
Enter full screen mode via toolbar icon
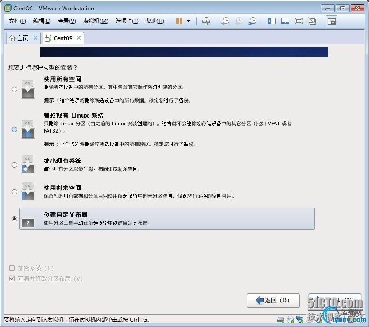pyautogui.click(x=299, y=21)
